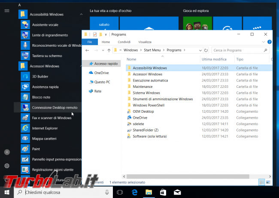Image resolution: width=279 pixels, height=198 pixels.
Task: Select Esecuzione automatica folder
Action: coord(199,80)
